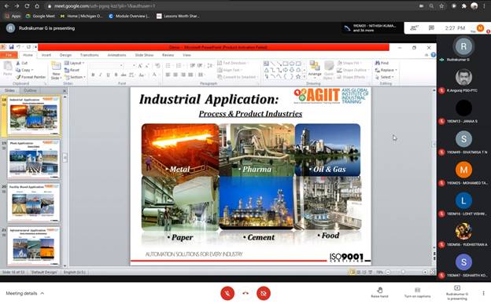Open Shape Fill dropdown
The width and height of the screenshot is (491, 304).
point(349,63)
